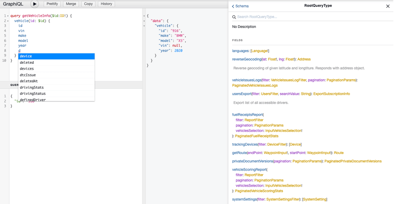Viewport: 394px width, 204px height.
Task: Collapse the query definition on line 1
Action: click(x=7, y=16)
